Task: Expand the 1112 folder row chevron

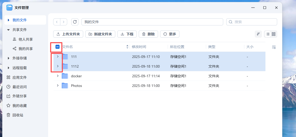Action: coord(58,66)
